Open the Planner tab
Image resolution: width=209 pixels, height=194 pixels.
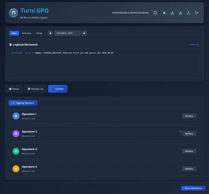coord(14,89)
